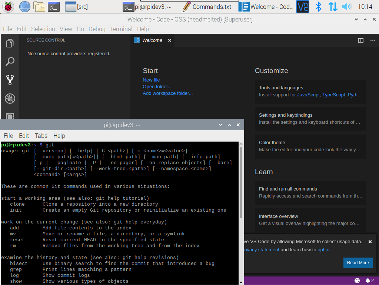Screen dimensions: 379x285
Task: Launch the web browser globe icon
Action: pos(25,7)
